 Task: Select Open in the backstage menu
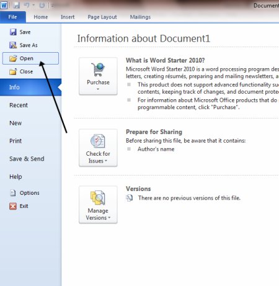[30, 58]
